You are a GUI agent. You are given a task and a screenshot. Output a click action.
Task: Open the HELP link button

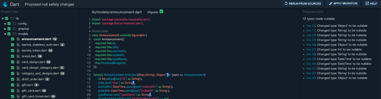pyautogui.click(x=371, y=4)
